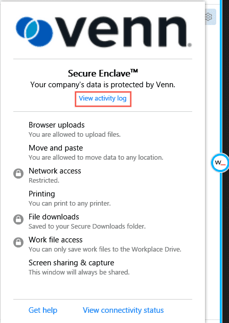Click the Secure Enclave title text
The width and height of the screenshot is (229, 323).
[x=103, y=73]
